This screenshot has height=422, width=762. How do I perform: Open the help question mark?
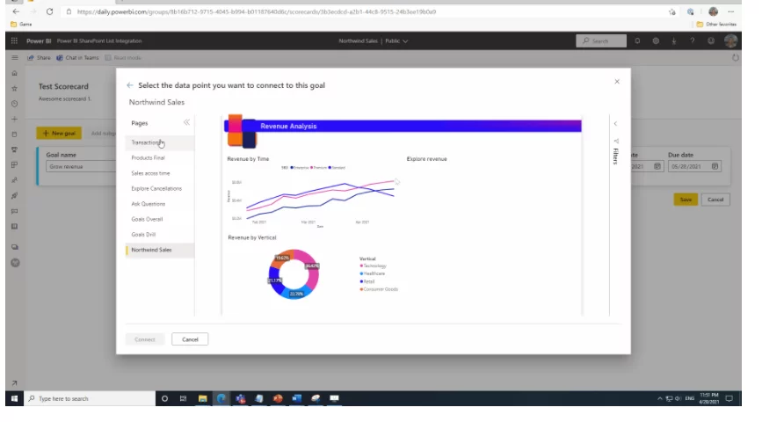pyautogui.click(x=693, y=40)
